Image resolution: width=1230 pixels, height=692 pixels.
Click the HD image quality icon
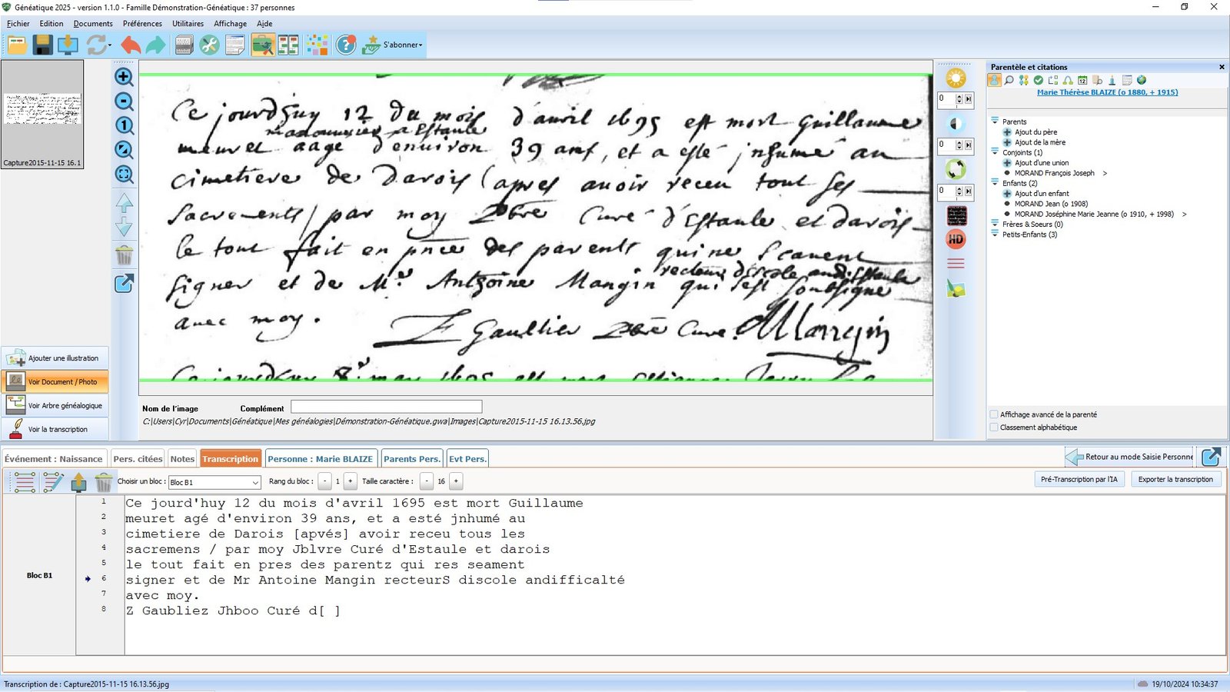956,240
